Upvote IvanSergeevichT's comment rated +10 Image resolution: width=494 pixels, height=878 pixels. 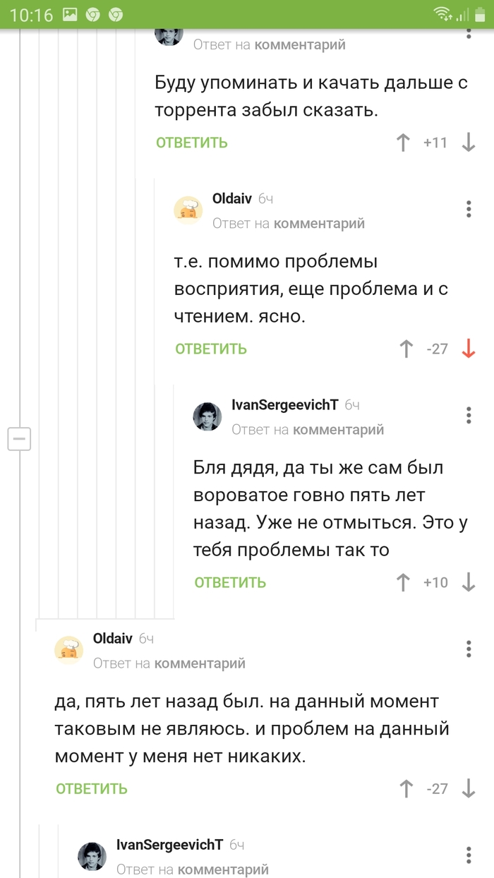[403, 582]
